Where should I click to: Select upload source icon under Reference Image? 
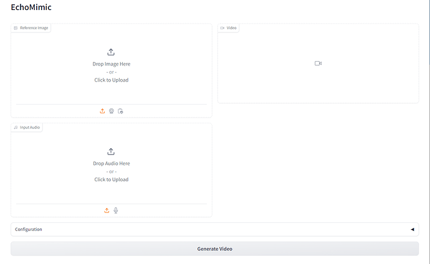102,111
